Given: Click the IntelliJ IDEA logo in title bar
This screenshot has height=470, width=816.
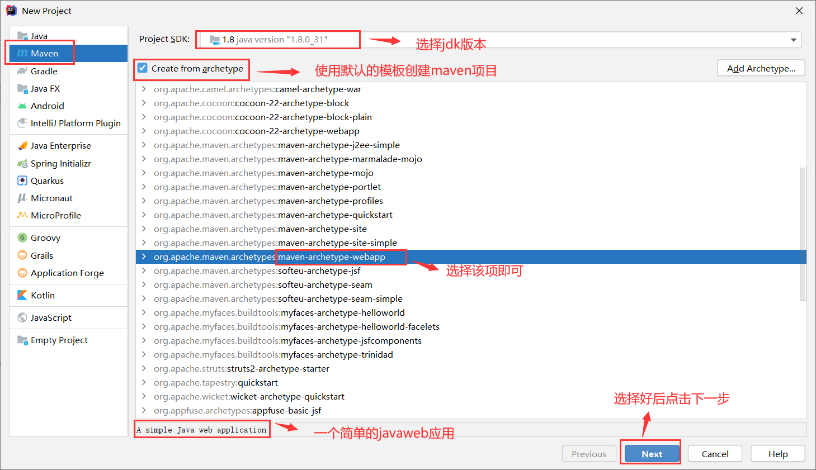Looking at the screenshot, I should point(11,11).
